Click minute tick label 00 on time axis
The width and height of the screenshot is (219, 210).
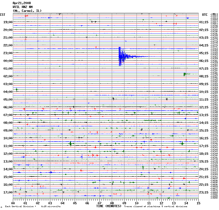coord(13,203)
